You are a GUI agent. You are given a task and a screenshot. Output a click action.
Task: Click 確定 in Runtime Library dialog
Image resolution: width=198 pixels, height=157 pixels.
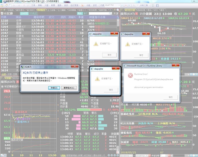171,97
